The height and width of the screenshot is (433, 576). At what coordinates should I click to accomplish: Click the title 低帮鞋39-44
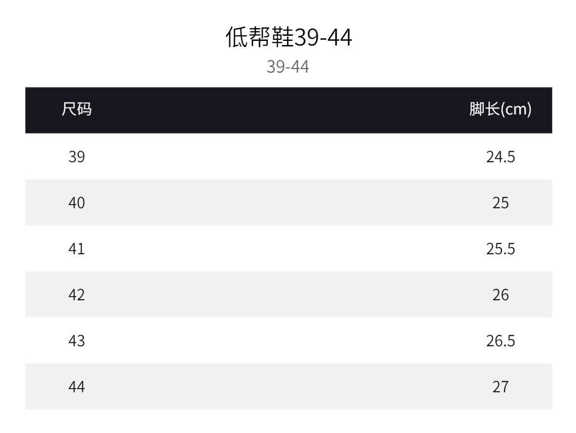pos(288,38)
